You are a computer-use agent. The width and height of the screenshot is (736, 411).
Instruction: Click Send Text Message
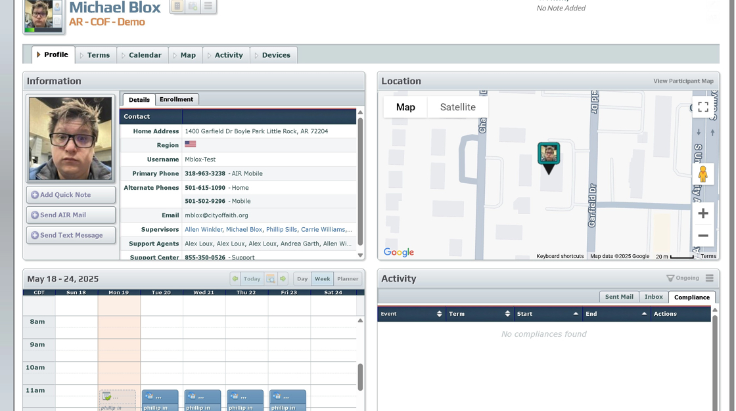71,235
